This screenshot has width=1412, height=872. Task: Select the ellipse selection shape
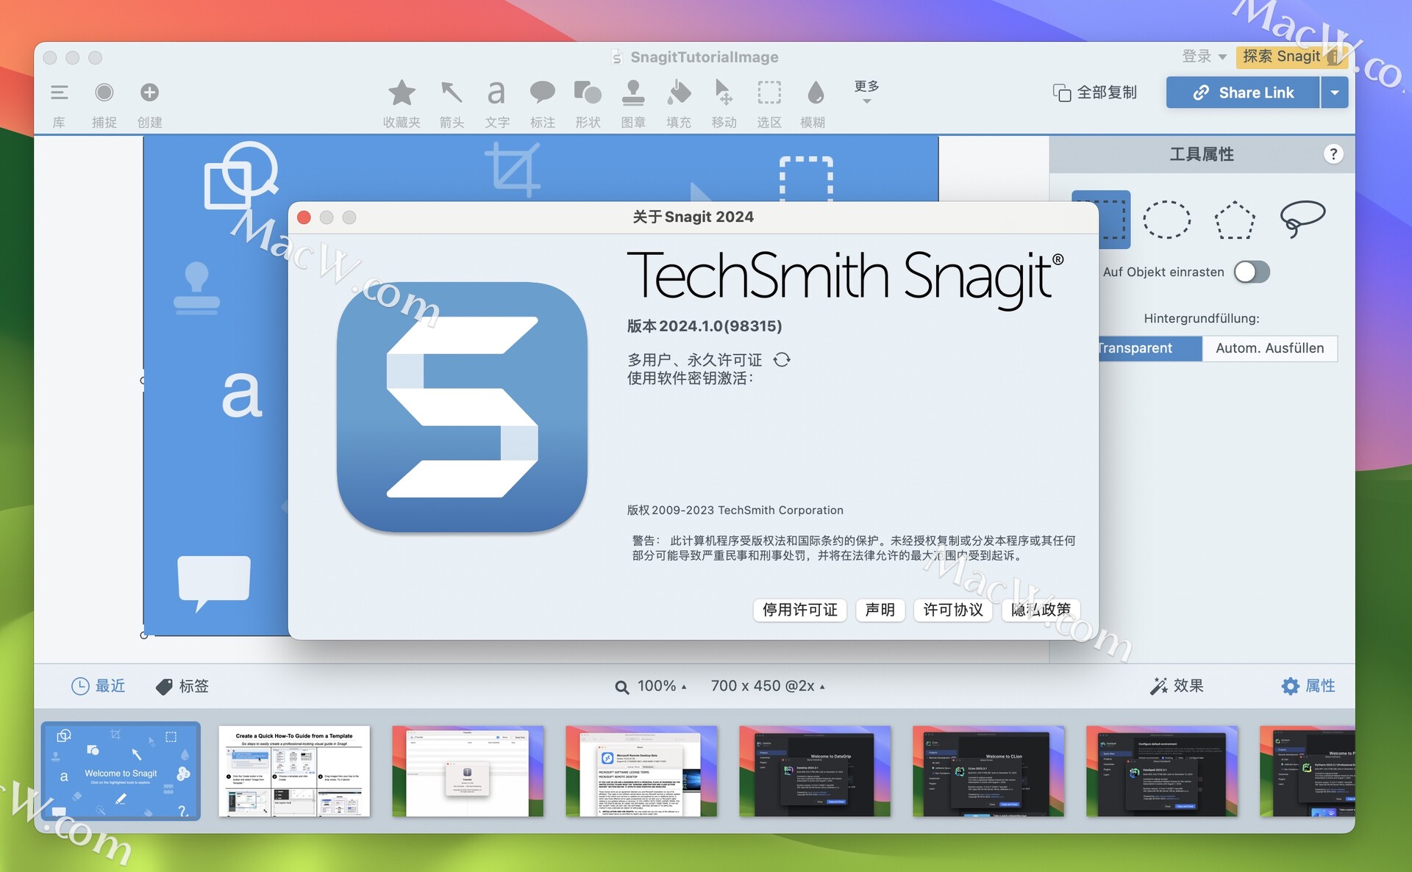[x=1168, y=220]
